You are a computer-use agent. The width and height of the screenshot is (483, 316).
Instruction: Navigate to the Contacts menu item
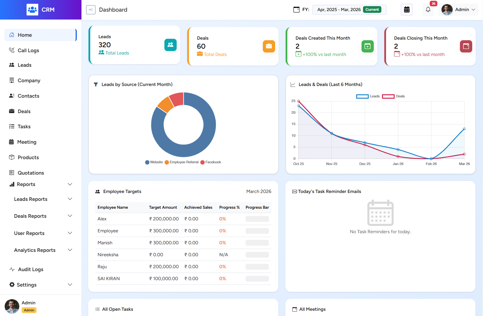[28, 96]
